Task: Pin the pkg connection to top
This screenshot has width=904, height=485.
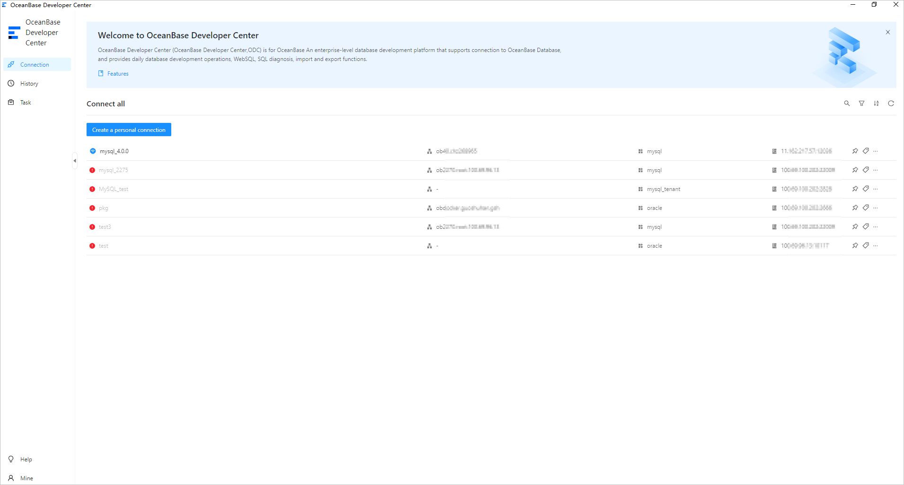Action: 855,208
